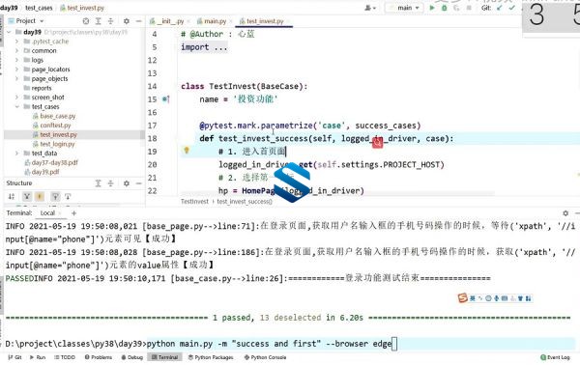The width and height of the screenshot is (580, 365).
Task: Open a new terminal tab with plus icon
Action: coord(73,213)
